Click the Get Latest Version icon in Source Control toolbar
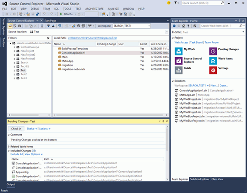Image resolution: width=247 pixels, height=193 pixels. (x=42, y=26)
